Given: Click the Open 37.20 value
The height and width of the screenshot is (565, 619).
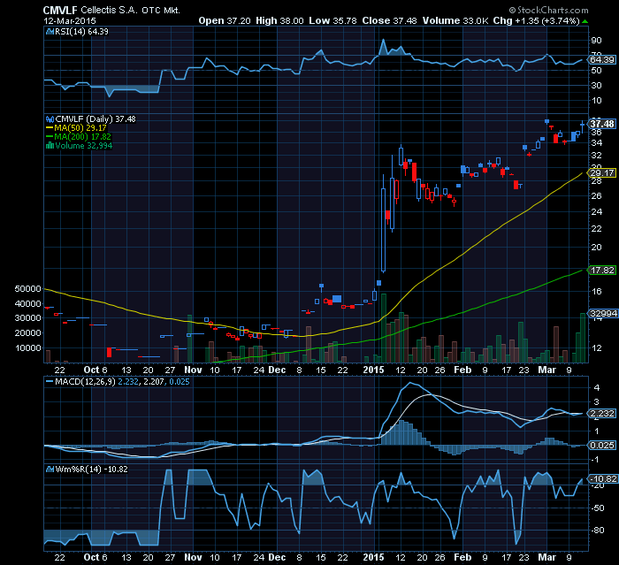Looking at the screenshot, I should pos(225,20).
